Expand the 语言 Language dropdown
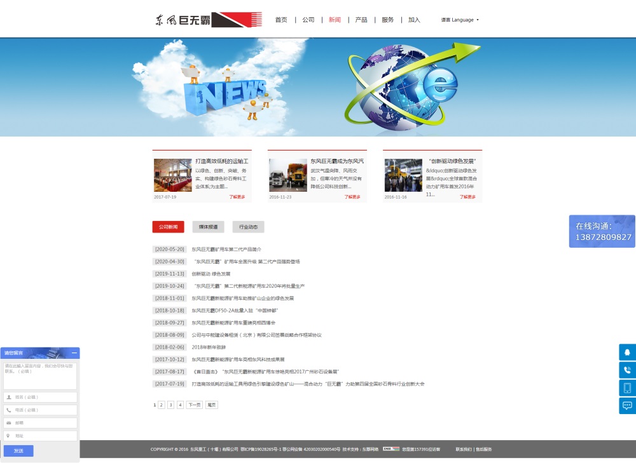This screenshot has height=463, width=636. click(460, 20)
